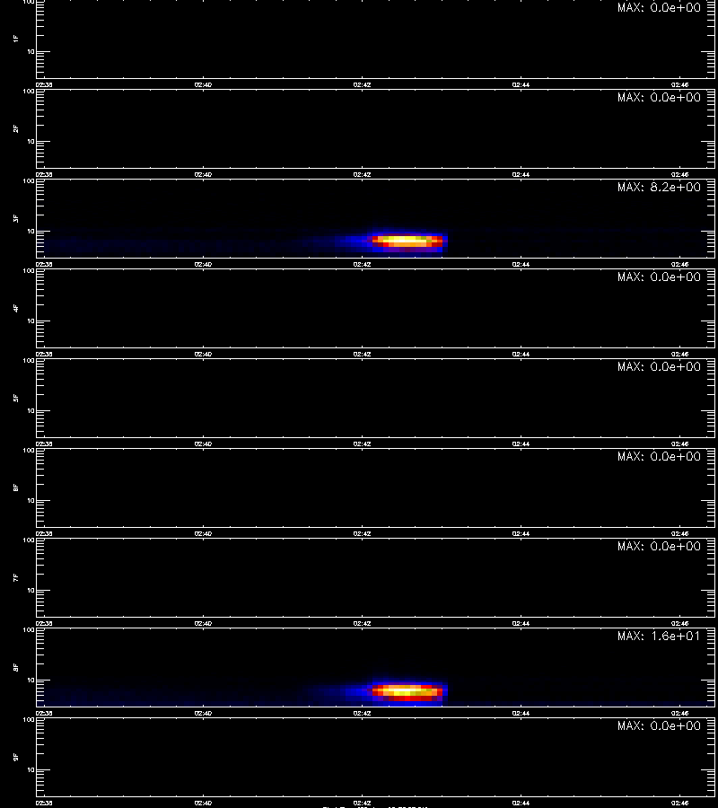Viewport: 718px width, 808px height.
Task: Click the 02:44 time tick below panel 2F
Action: click(x=521, y=175)
